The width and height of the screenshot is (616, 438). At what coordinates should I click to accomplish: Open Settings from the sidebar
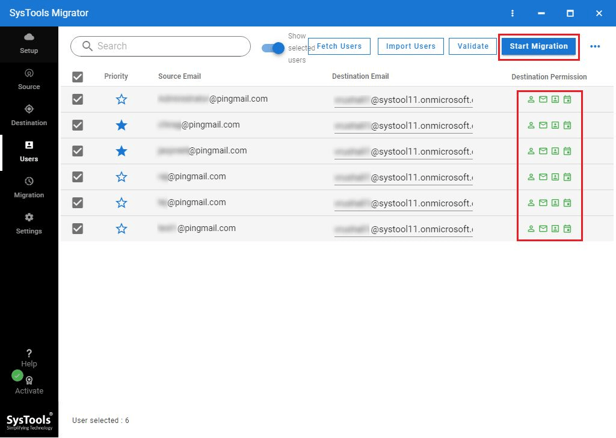click(x=28, y=223)
